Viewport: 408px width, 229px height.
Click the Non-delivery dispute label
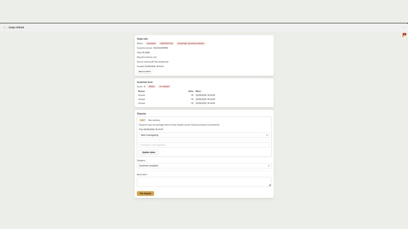tap(154, 120)
